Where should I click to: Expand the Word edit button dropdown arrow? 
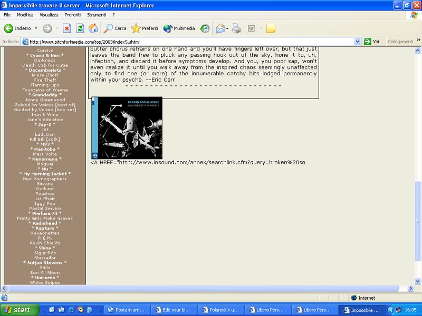click(x=261, y=28)
